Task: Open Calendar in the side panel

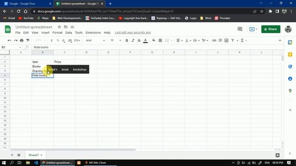Action: point(290,42)
